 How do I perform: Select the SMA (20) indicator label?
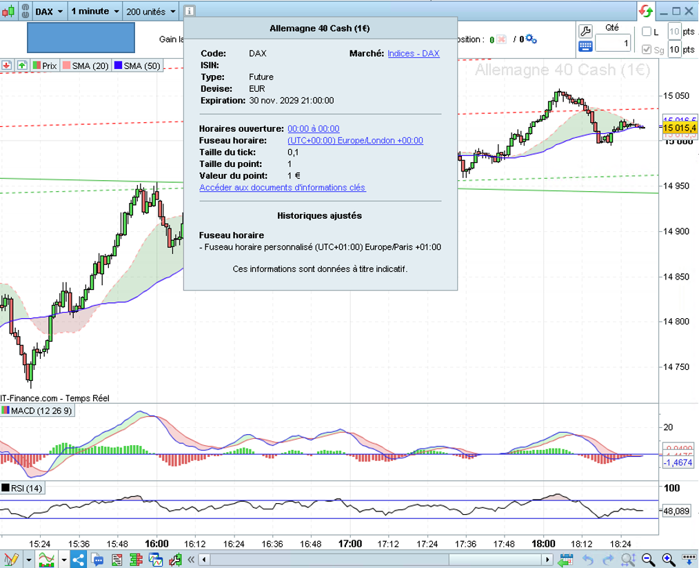pos(85,66)
